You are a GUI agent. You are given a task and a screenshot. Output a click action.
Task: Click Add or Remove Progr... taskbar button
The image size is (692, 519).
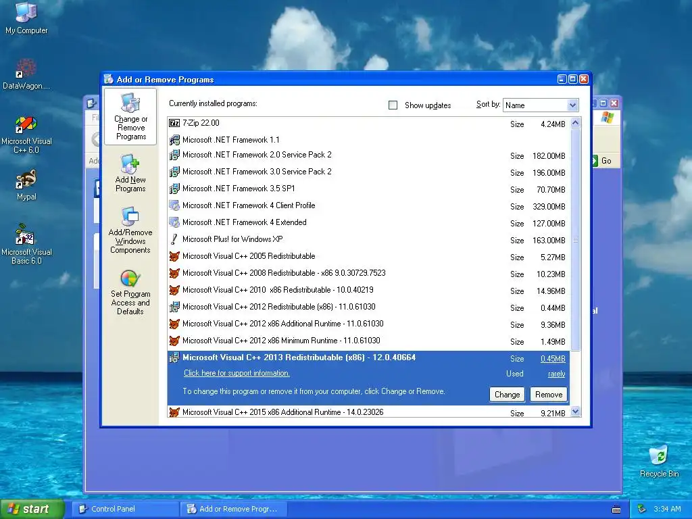(234, 509)
